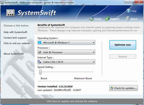Image resolution: width=144 pixels, height=105 pixels.
Task: Click the register and activate the software bar
Action: click(72, 101)
